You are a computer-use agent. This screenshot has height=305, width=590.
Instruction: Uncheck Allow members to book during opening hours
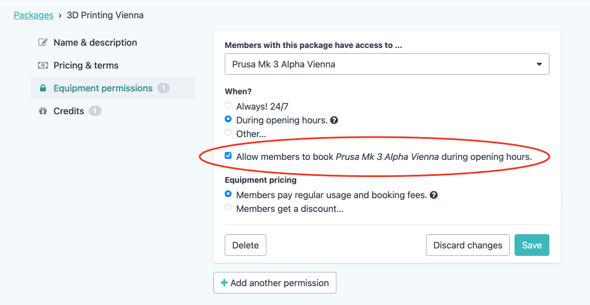click(x=229, y=156)
